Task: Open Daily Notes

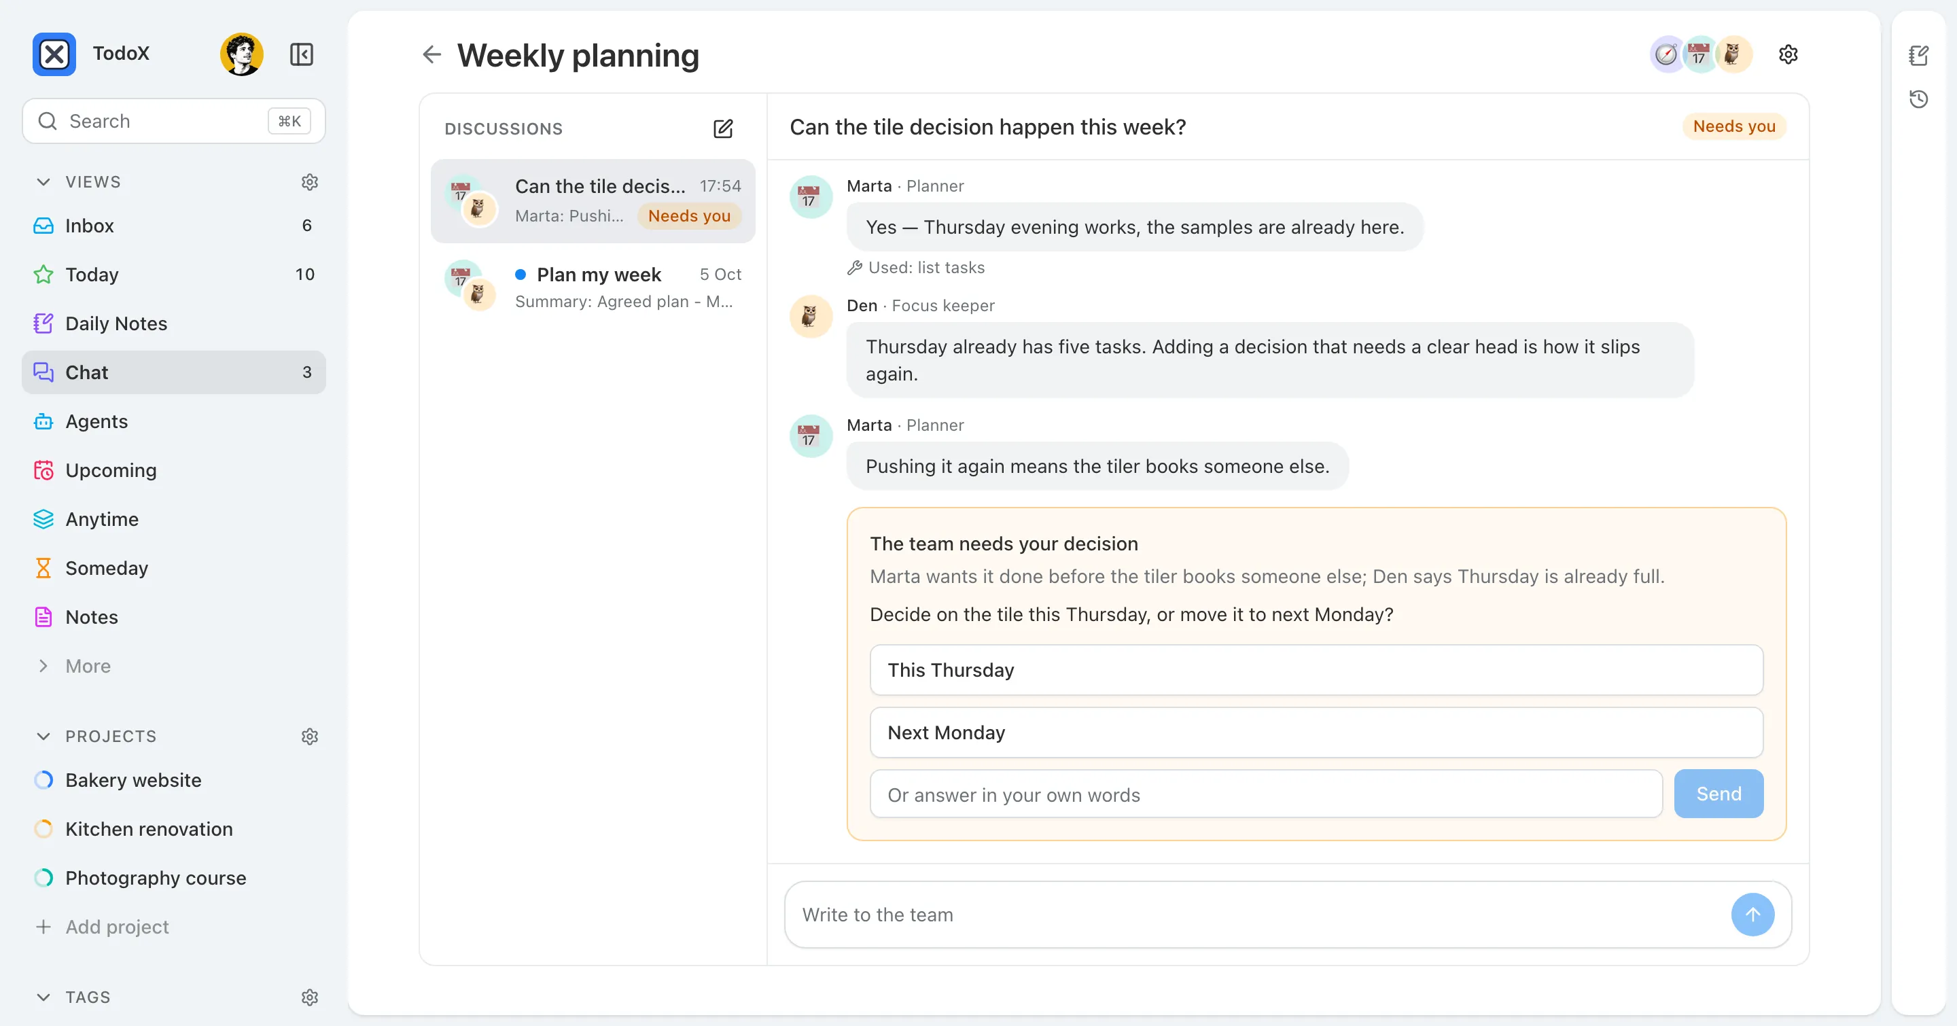Action: (x=174, y=323)
